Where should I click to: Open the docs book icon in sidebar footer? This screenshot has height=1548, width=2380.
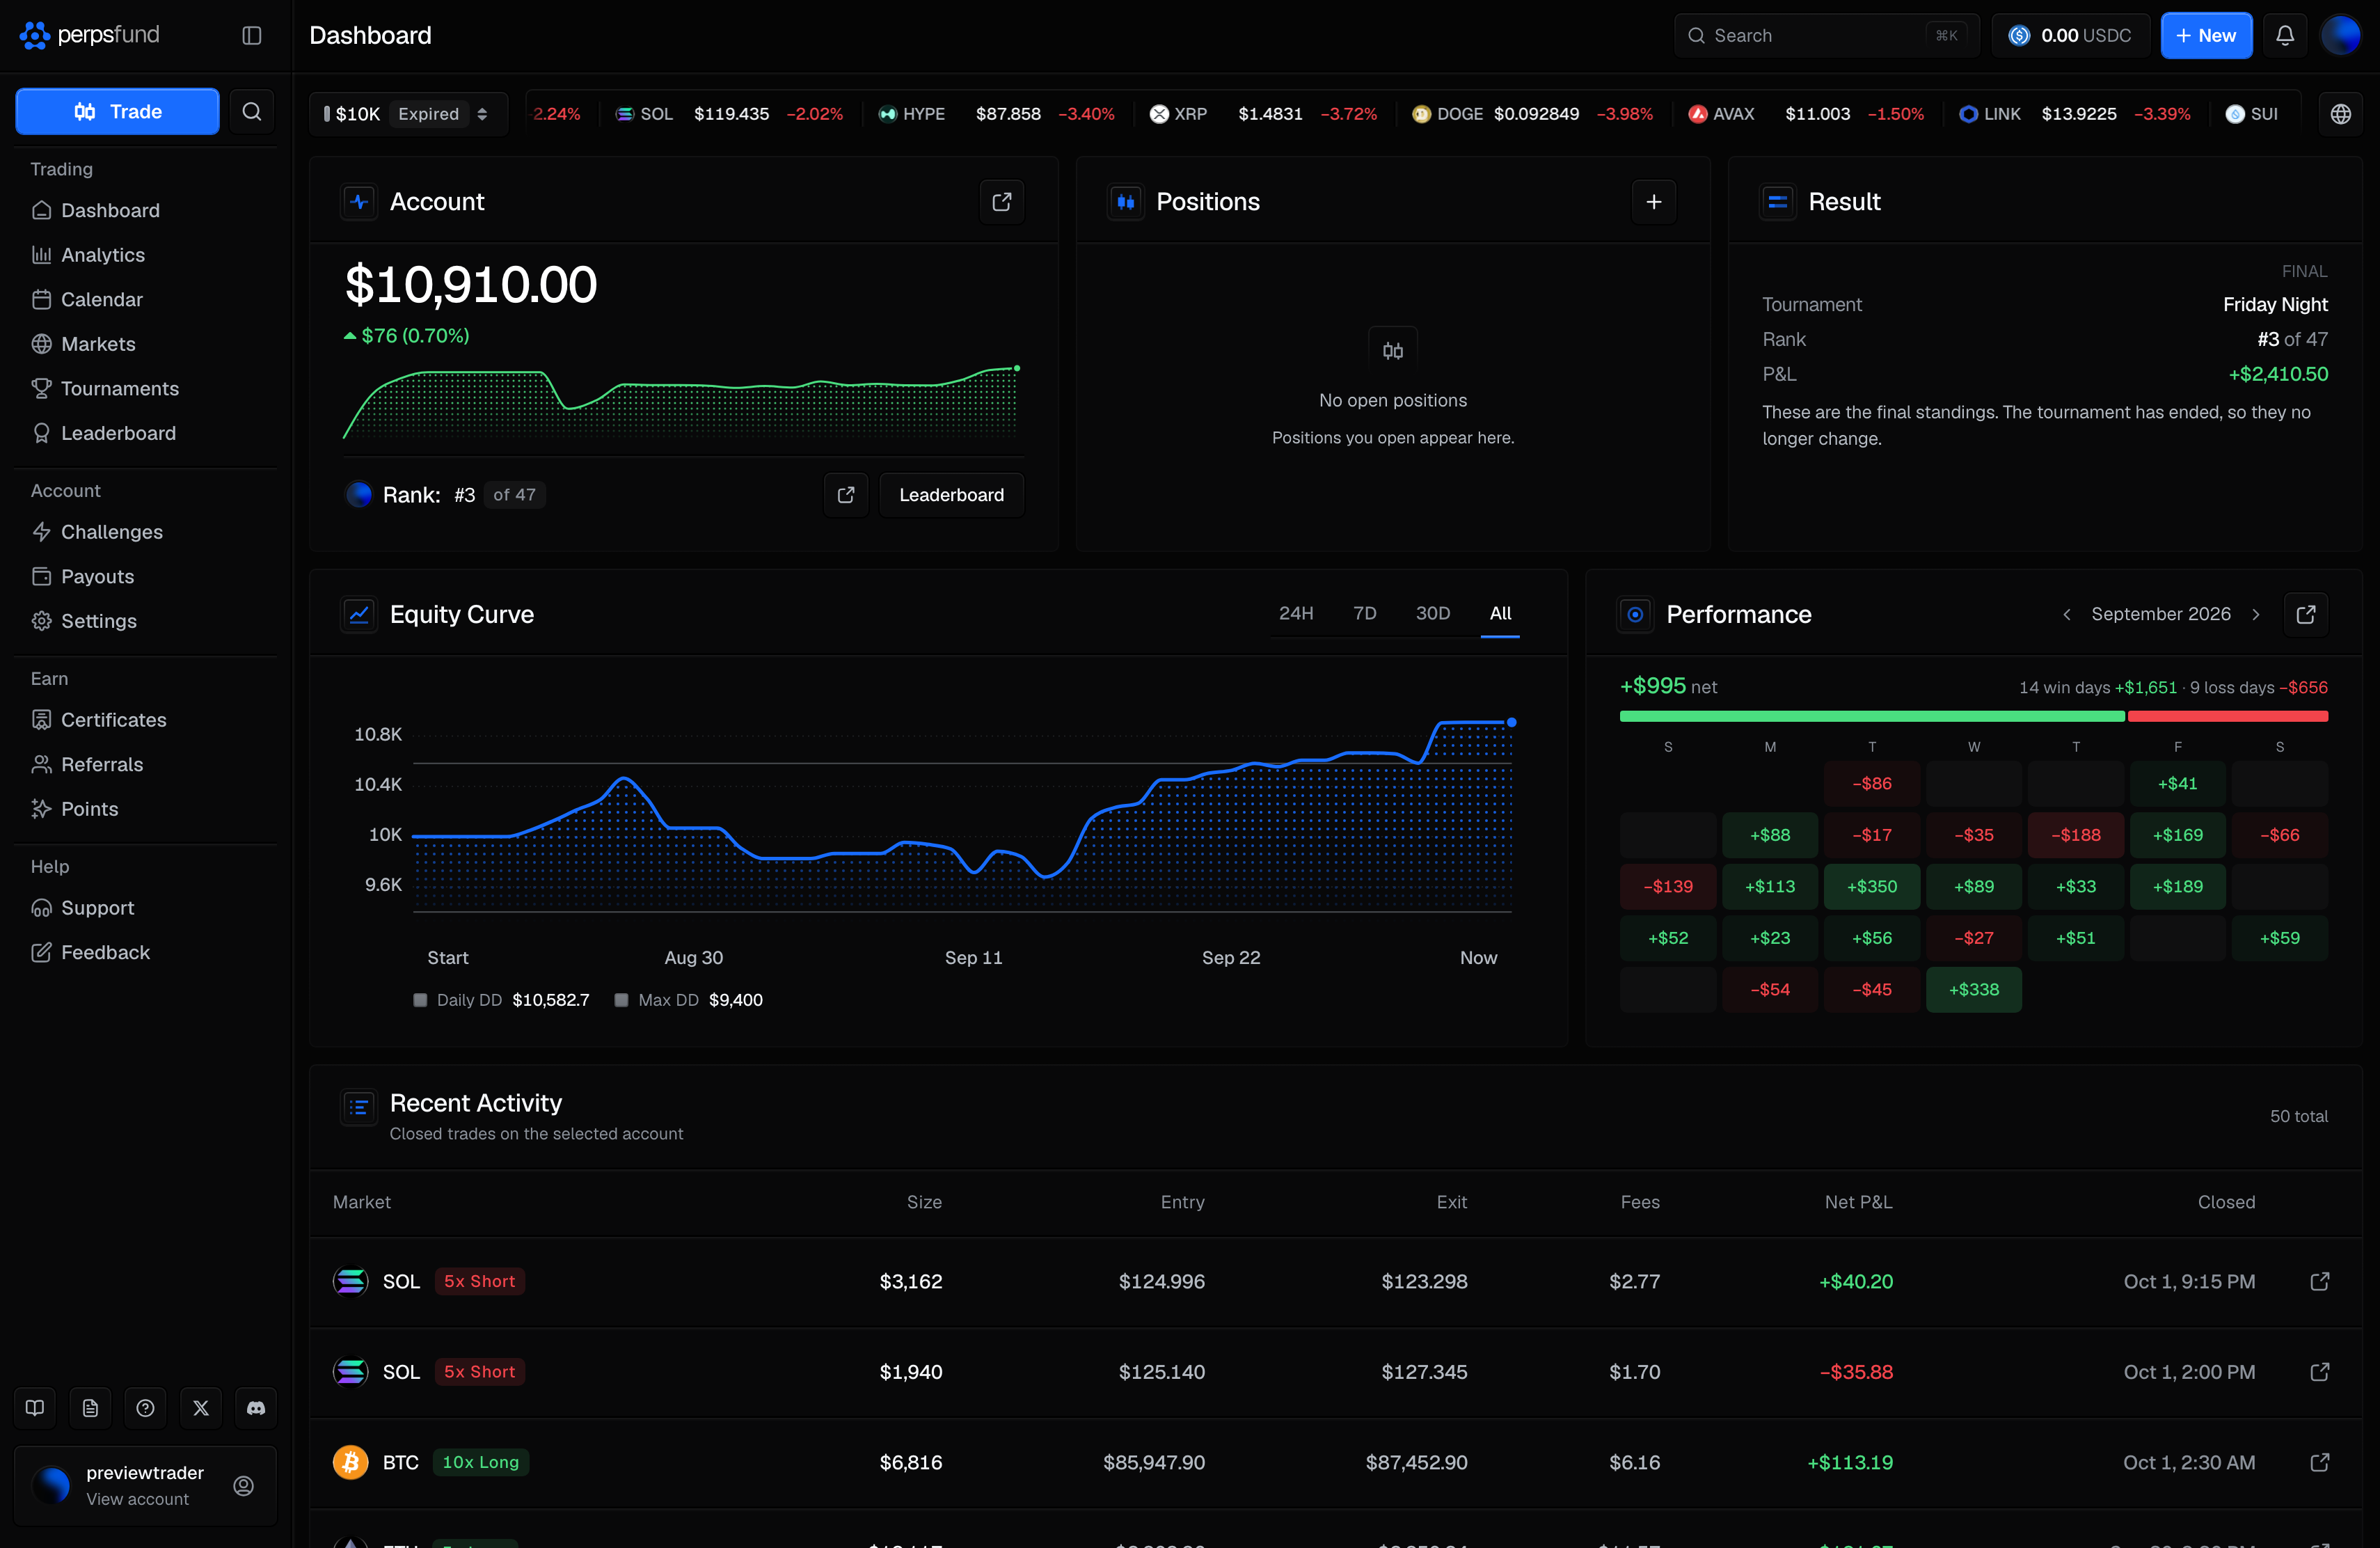tap(35, 1408)
